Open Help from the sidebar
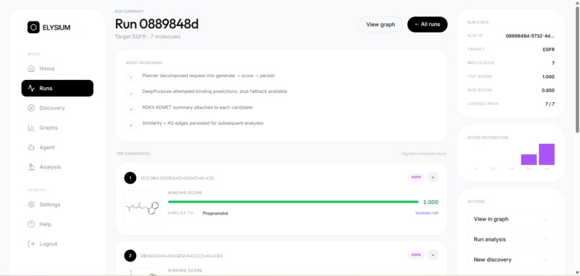Image resolution: width=580 pixels, height=276 pixels. pos(58,224)
